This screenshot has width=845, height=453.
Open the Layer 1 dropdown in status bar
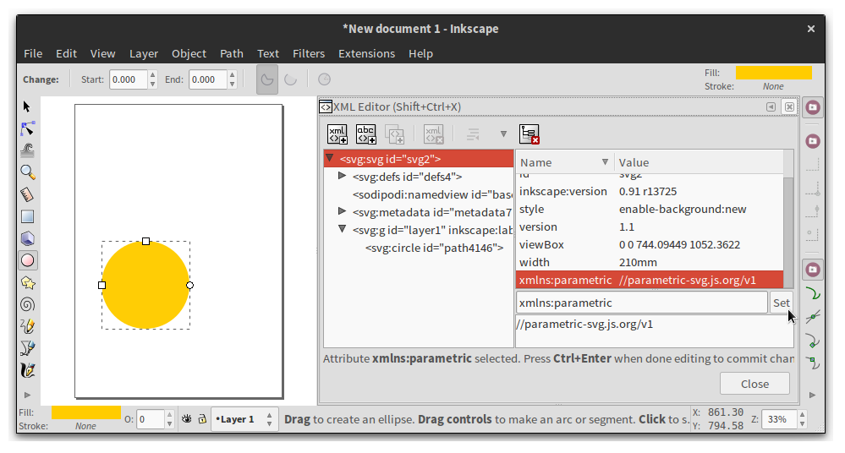pyautogui.click(x=244, y=419)
